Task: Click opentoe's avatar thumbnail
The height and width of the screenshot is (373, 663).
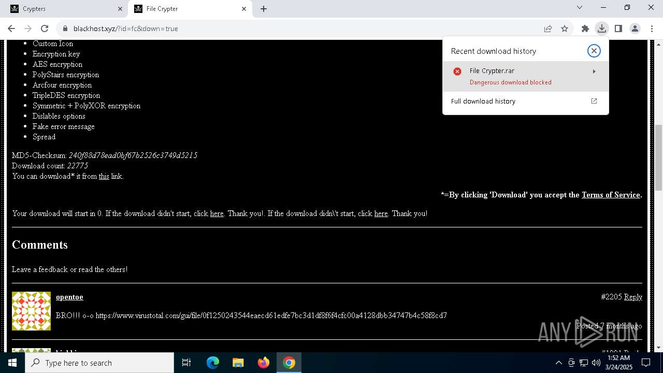Action: 31,311
